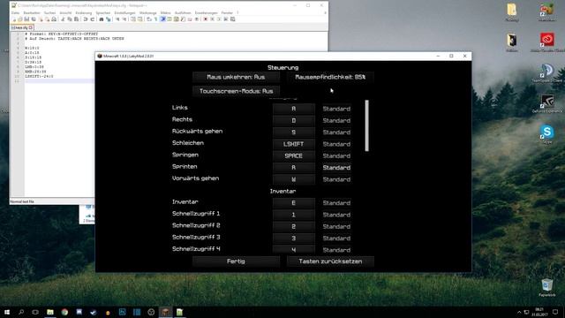Open Makro menu in Notepad++

(x=165, y=13)
